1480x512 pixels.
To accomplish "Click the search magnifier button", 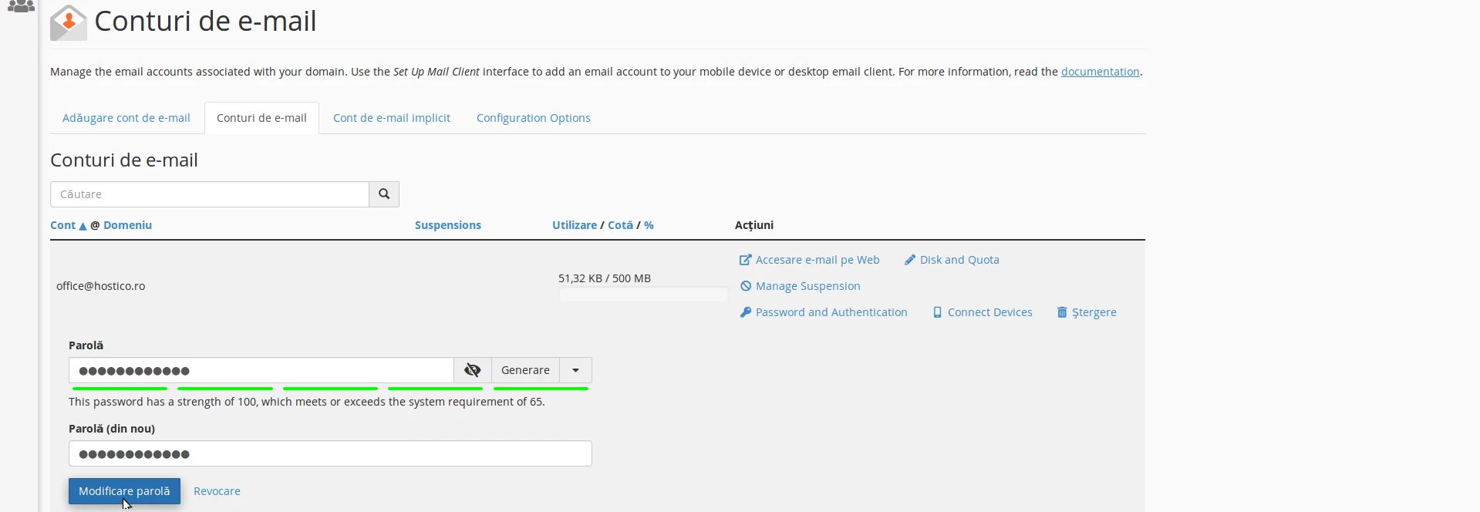I will pos(384,194).
